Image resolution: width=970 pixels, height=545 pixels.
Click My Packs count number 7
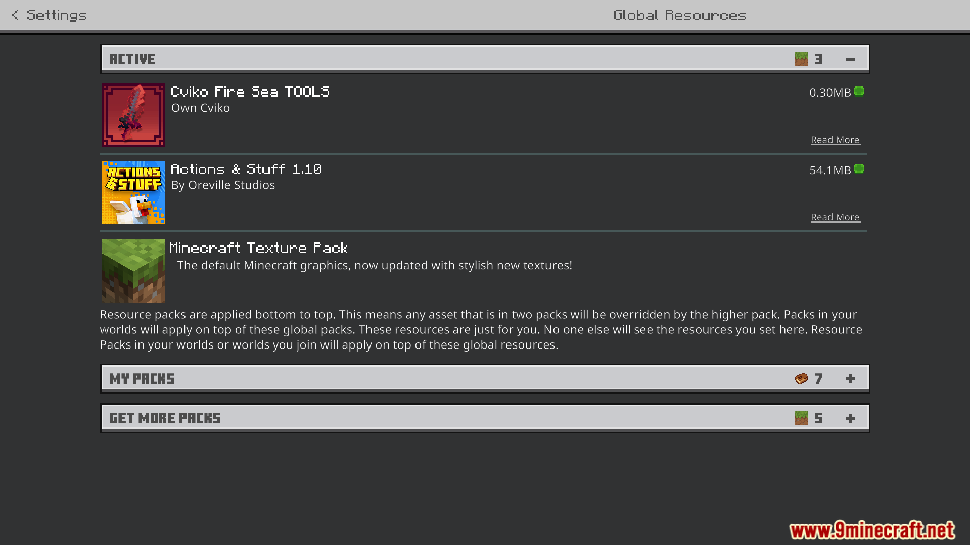(819, 379)
